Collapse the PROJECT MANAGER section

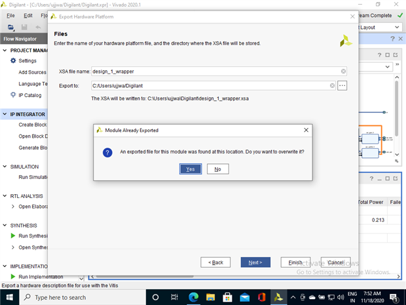5,51
